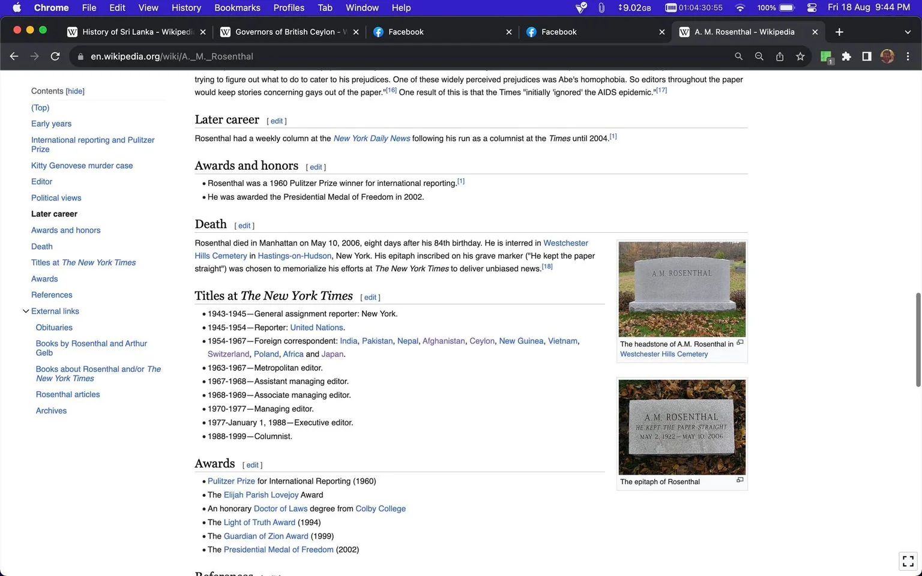This screenshot has height=576, width=922.
Task: Collapse the External links section
Action: [26, 311]
